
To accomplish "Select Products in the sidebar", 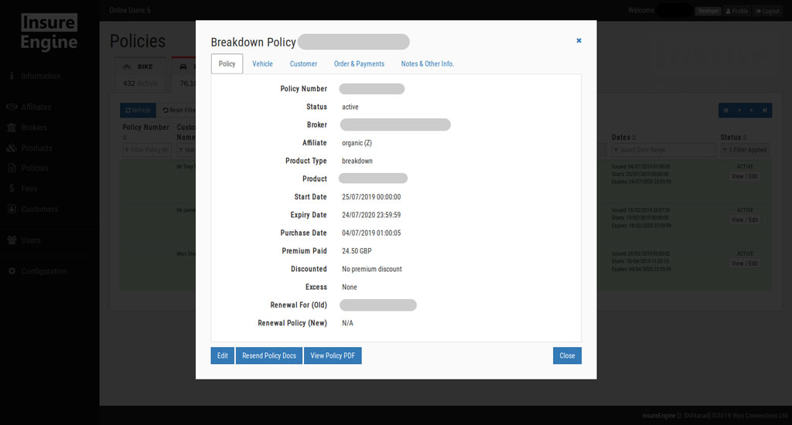I will 36,148.
